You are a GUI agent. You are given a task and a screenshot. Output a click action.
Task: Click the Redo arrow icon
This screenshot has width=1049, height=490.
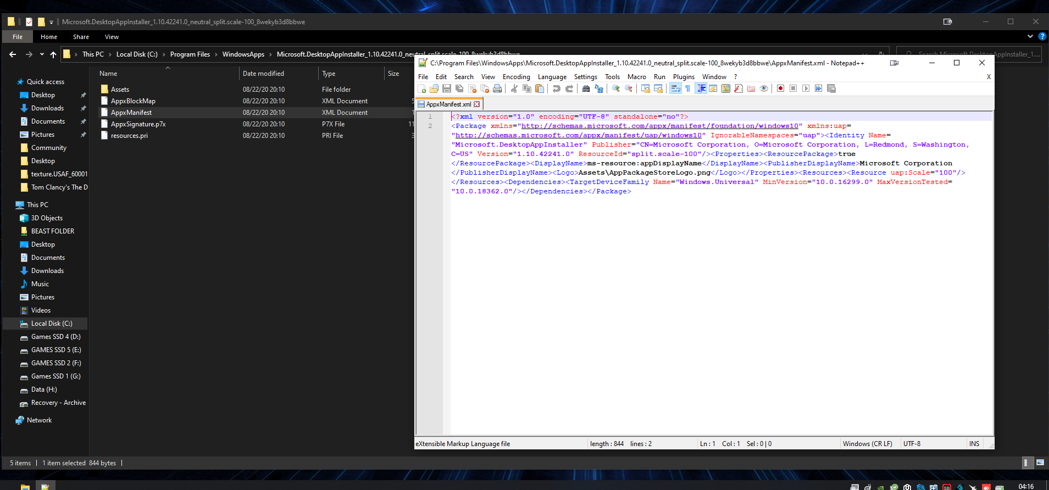(569, 88)
